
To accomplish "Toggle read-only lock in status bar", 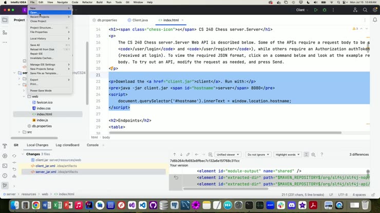I will 373,195.
